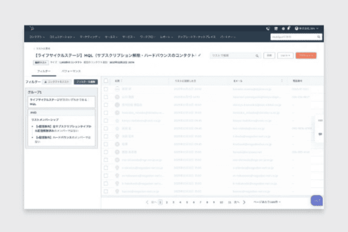Click the コンタクトリスト button in filter panel
The image size is (348, 232).
[57, 82]
